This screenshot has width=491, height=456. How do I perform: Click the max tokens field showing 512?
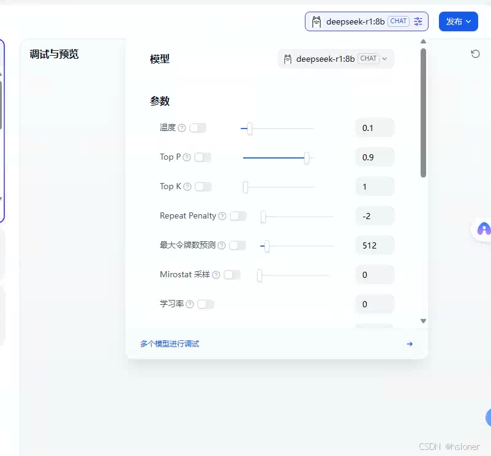pos(375,245)
